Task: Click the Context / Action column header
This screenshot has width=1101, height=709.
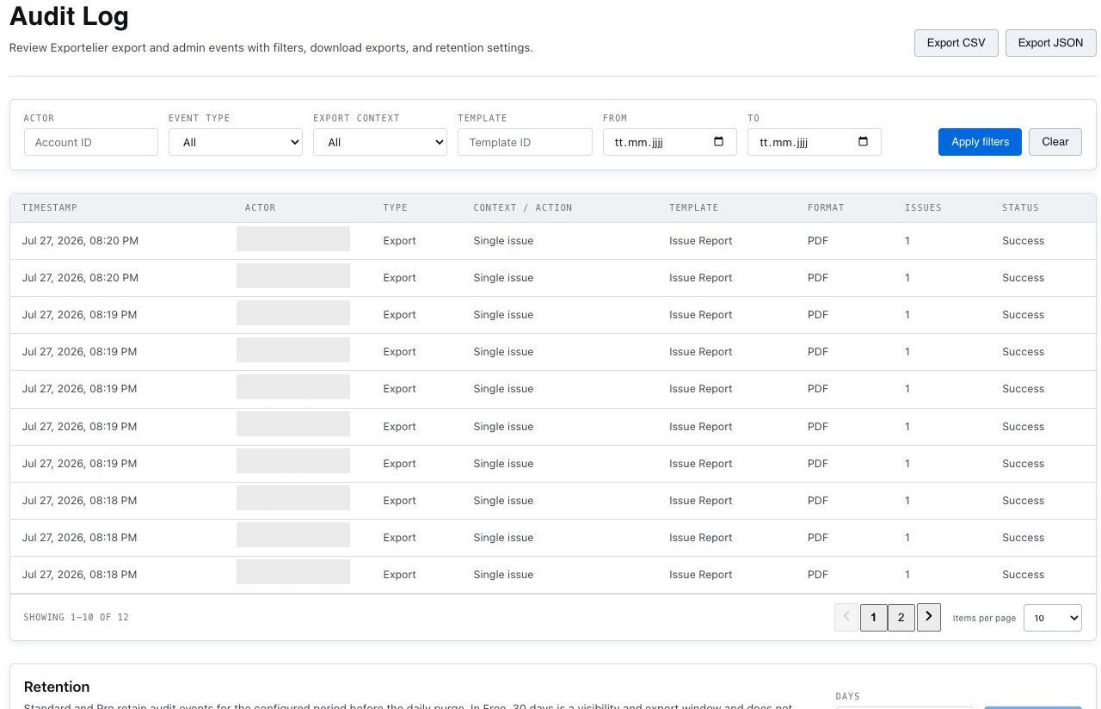Action: tap(523, 207)
